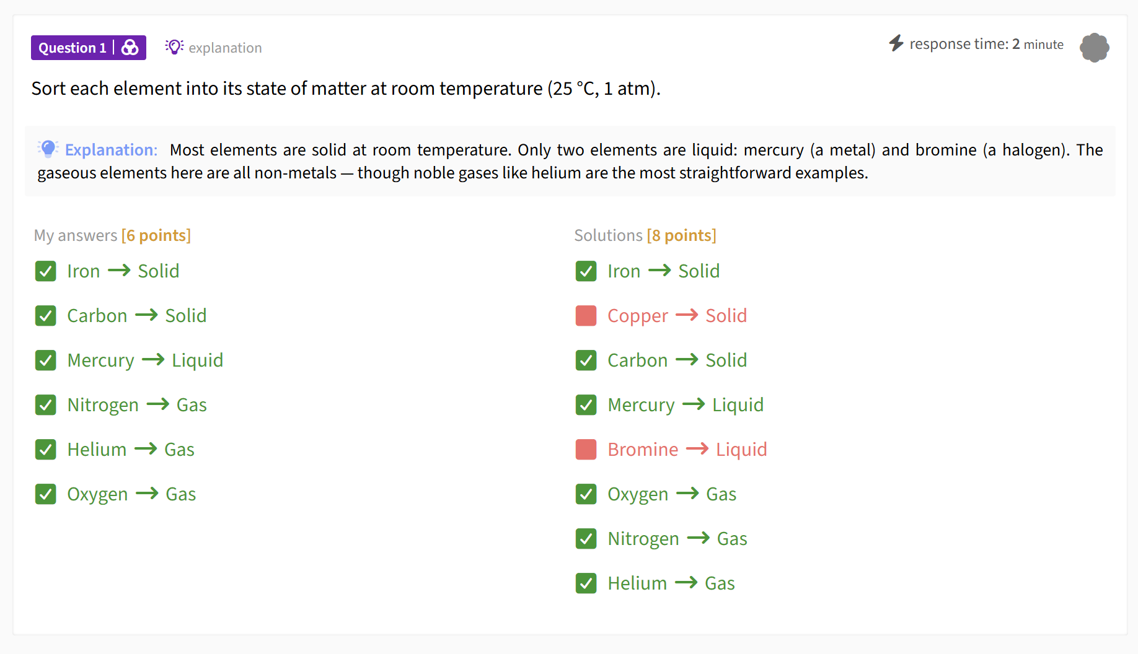Toggle the checkbox beside Oxygen in Solutions

point(586,494)
